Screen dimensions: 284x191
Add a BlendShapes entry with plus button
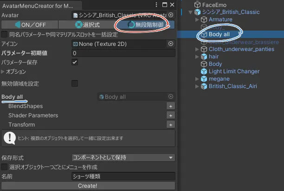click(x=171, y=106)
